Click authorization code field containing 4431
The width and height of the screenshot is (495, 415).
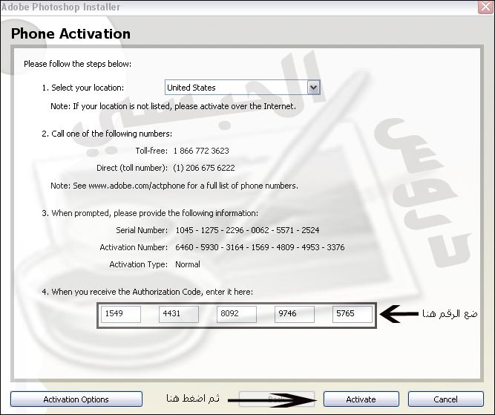(179, 314)
